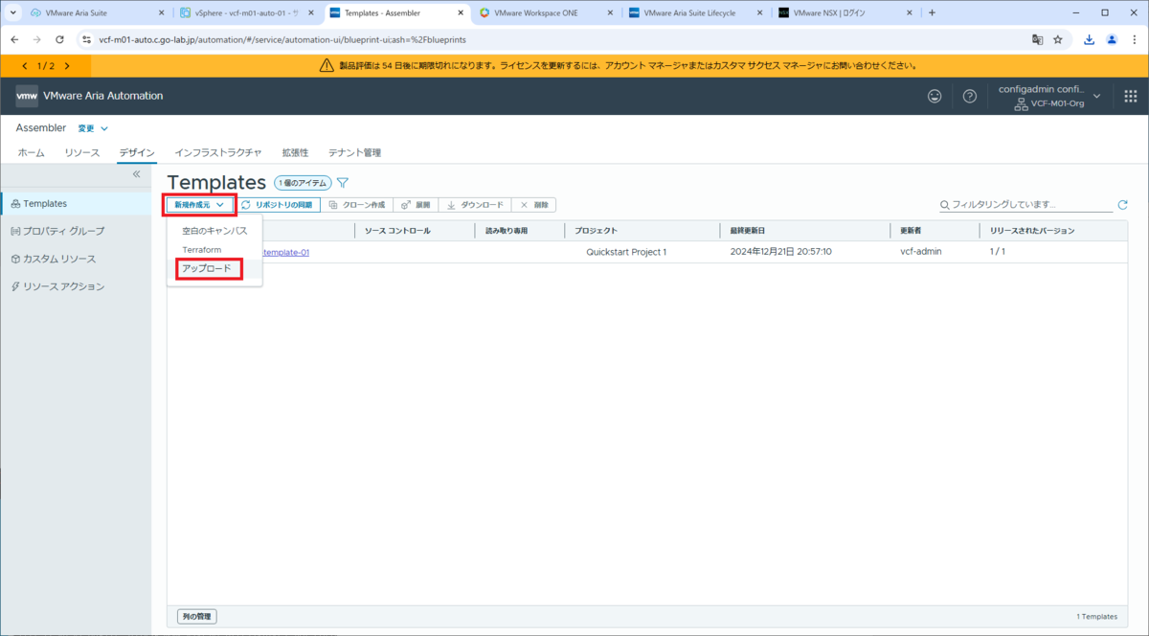
Task: Go forward with browser forward arrow
Action: point(36,39)
